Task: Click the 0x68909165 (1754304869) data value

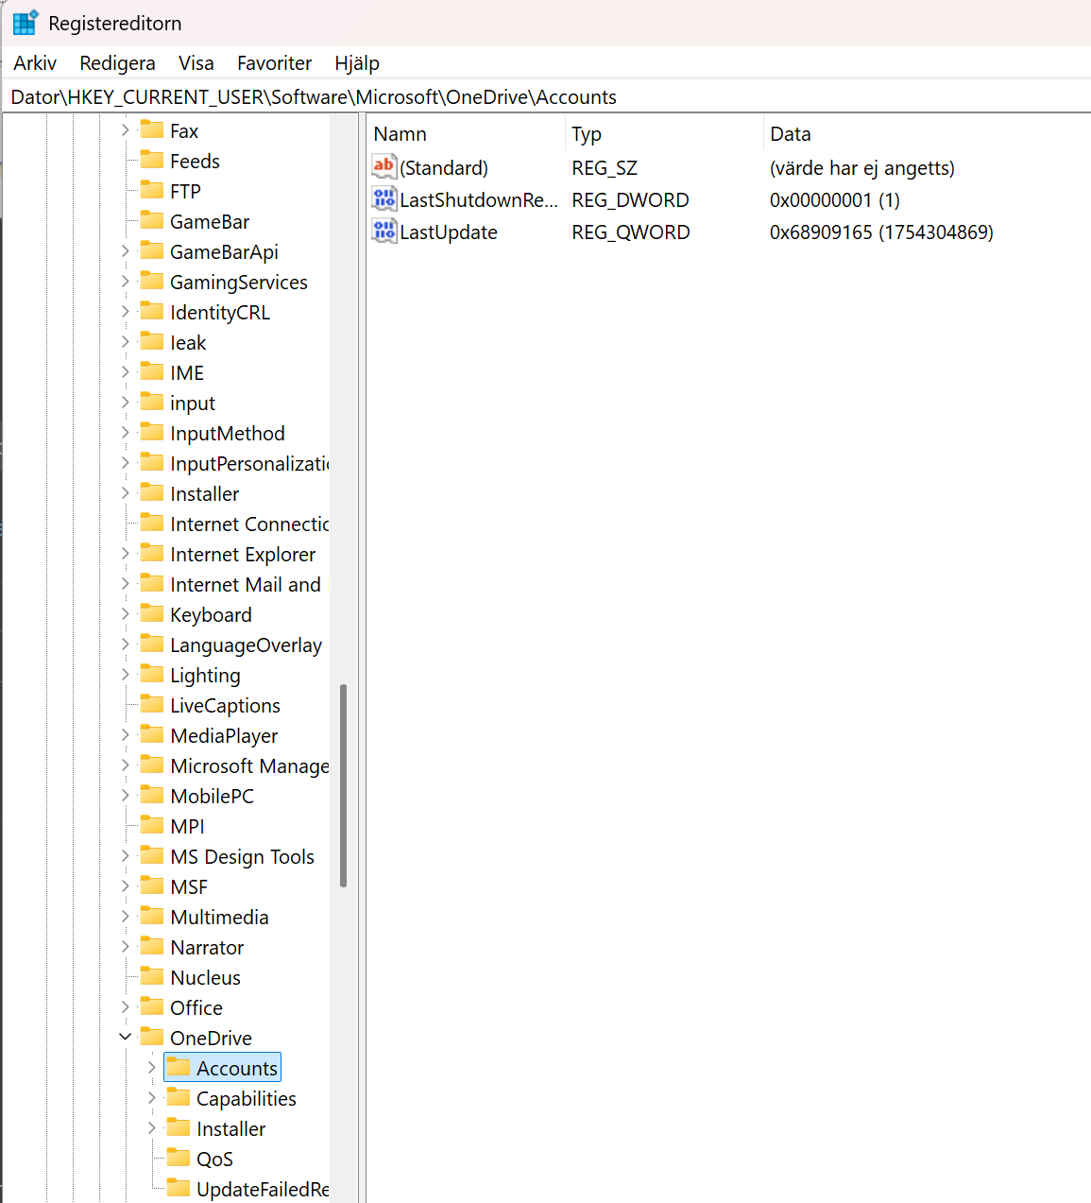Action: pos(881,232)
